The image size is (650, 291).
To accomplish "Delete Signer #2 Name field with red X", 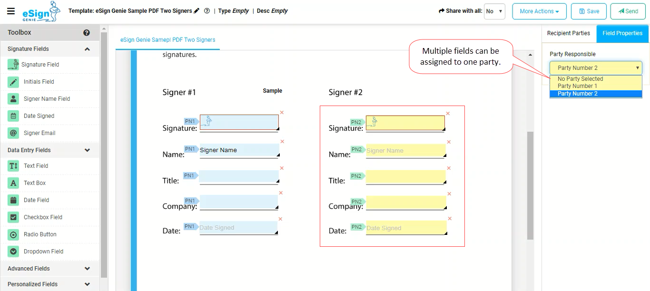I will tap(449, 142).
